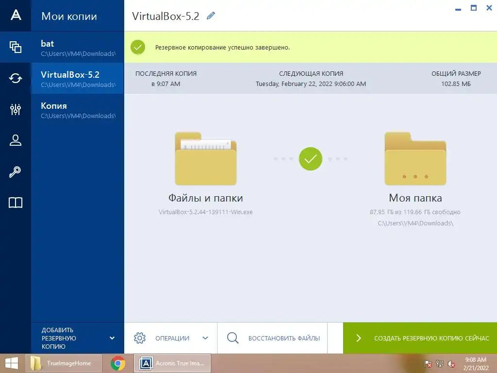Click Восстановить файлы button
497x373 pixels.
(x=273, y=338)
